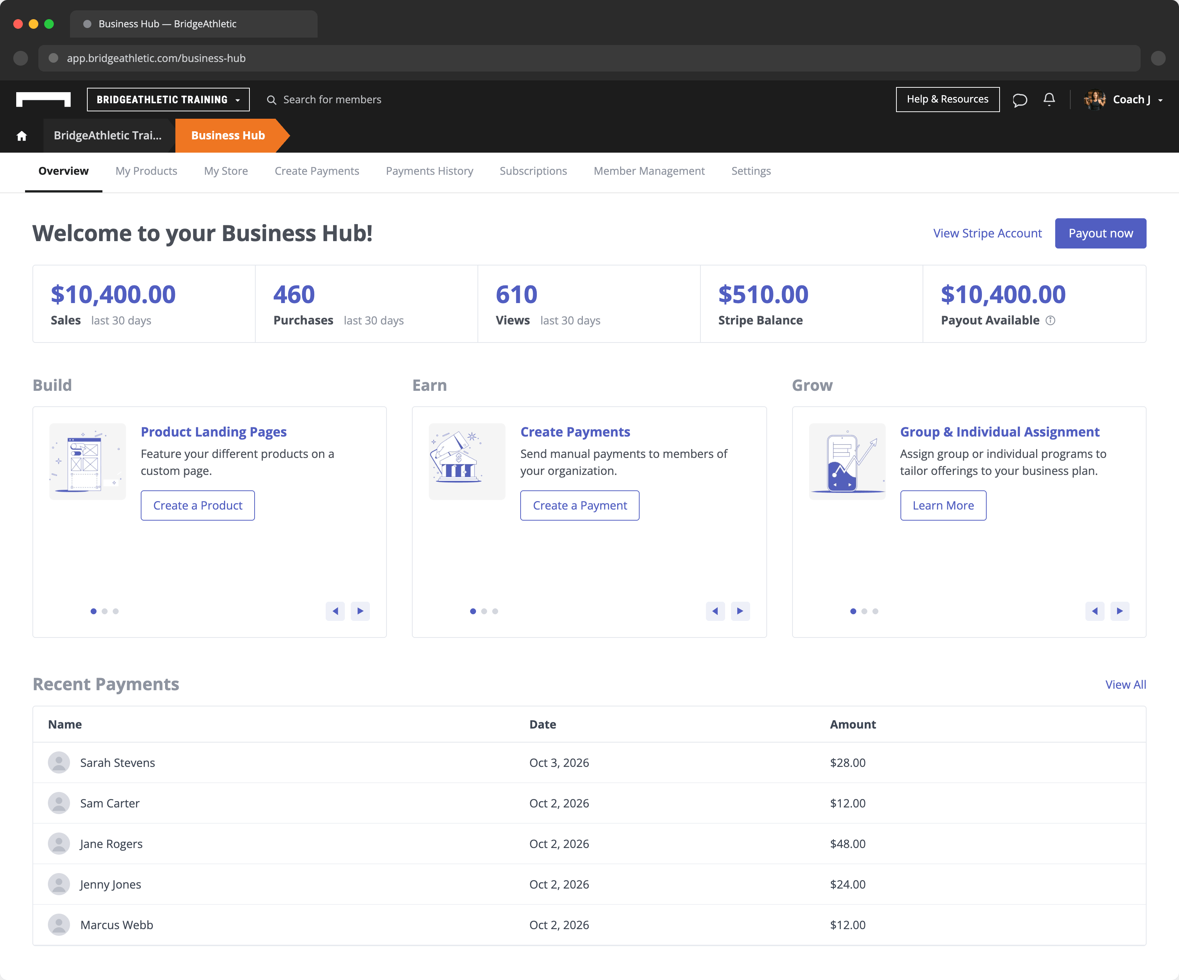This screenshot has height=980, width=1179.
Task: Select second dot in Earn carousel
Action: (484, 611)
